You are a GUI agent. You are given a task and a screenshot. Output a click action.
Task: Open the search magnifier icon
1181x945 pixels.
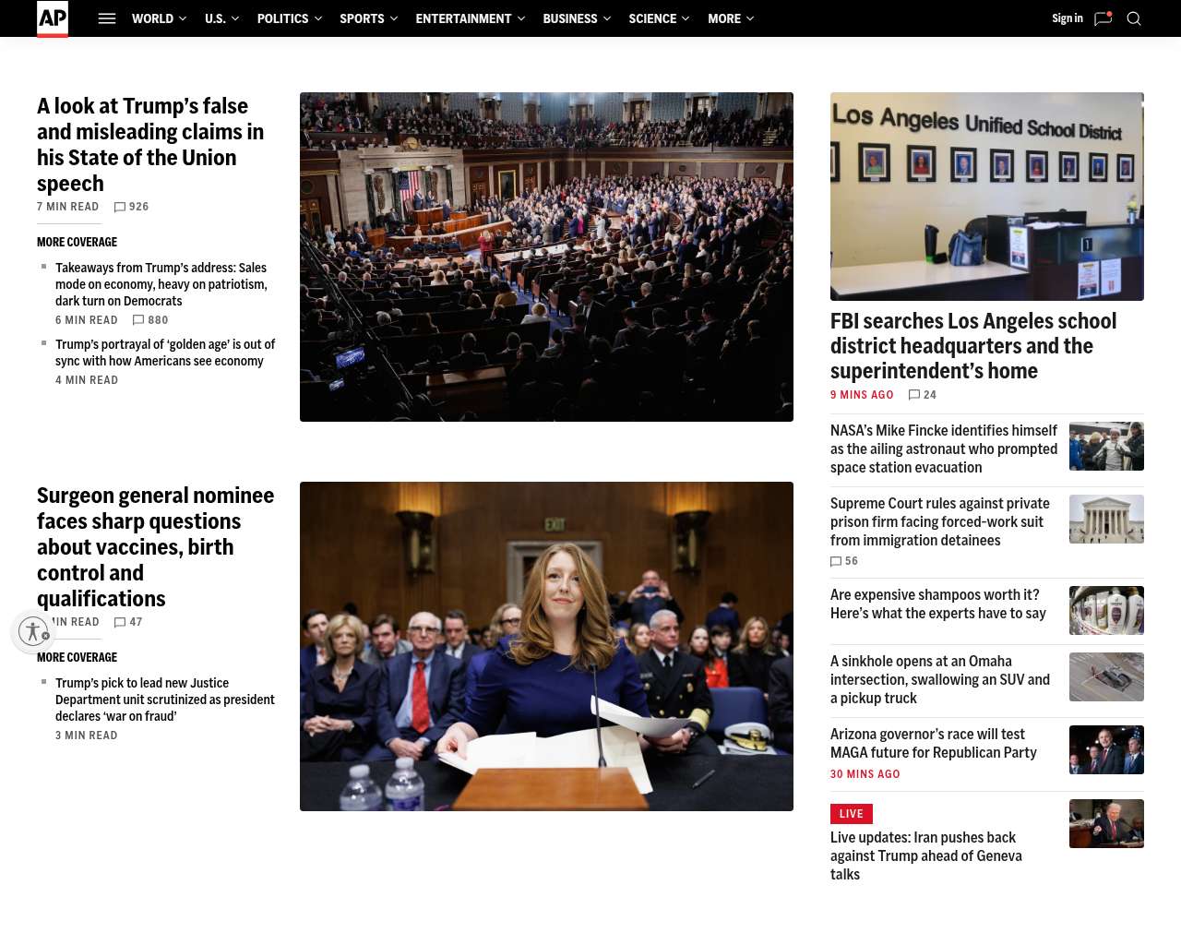click(1134, 18)
